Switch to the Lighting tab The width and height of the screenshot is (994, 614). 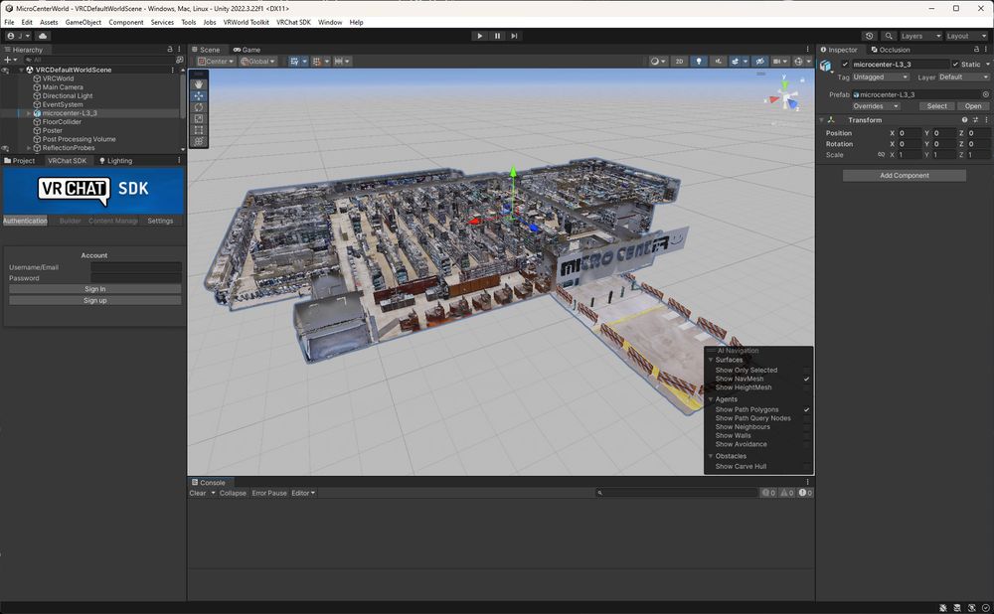(115, 161)
